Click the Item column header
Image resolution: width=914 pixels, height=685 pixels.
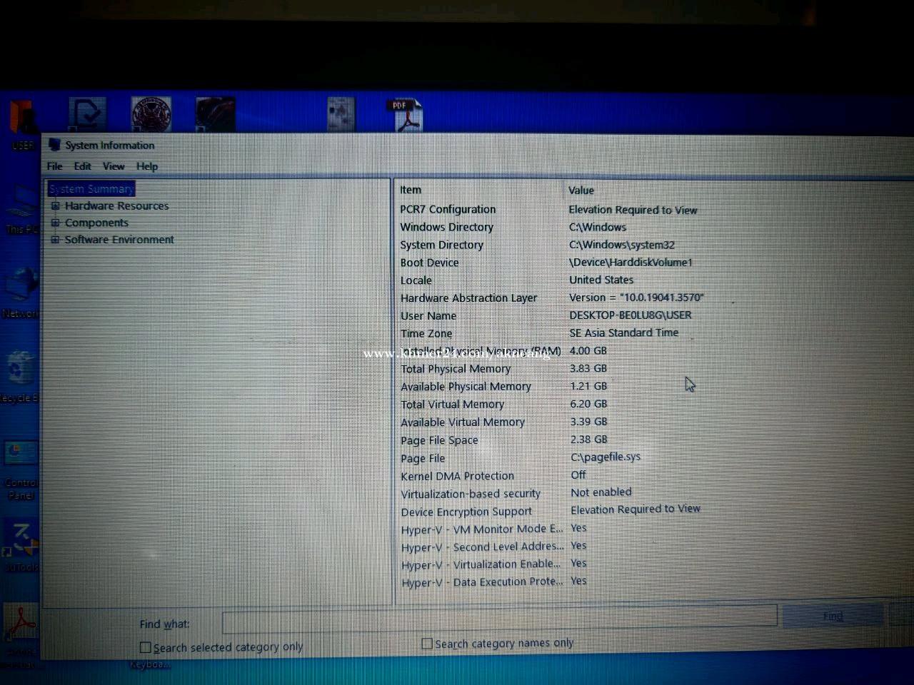(411, 190)
